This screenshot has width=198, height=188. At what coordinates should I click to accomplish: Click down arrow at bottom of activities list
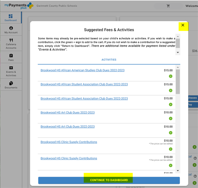pos(178,171)
